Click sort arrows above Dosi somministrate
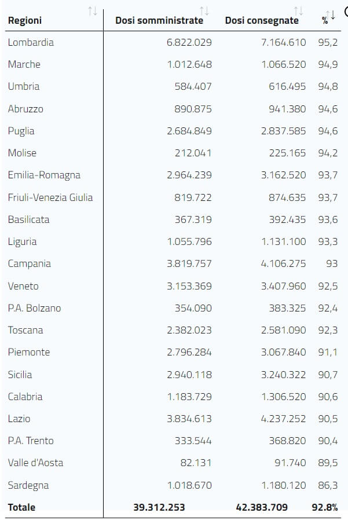The image size is (348, 524). point(203,11)
